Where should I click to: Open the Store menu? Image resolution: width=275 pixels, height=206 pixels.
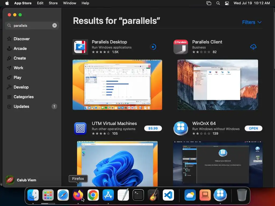(53, 3)
